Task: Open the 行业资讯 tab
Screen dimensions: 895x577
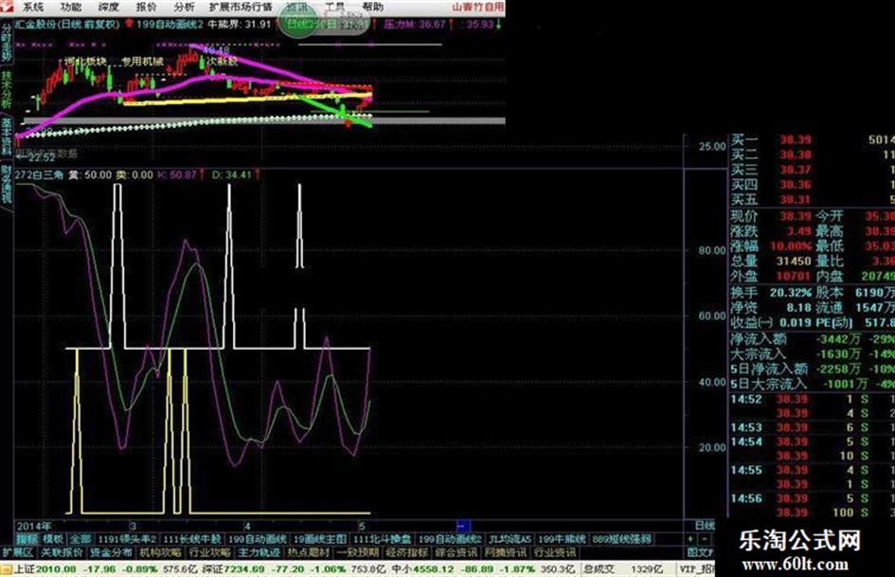Action: tap(555, 552)
